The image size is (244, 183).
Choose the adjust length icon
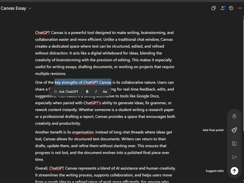[234, 157]
